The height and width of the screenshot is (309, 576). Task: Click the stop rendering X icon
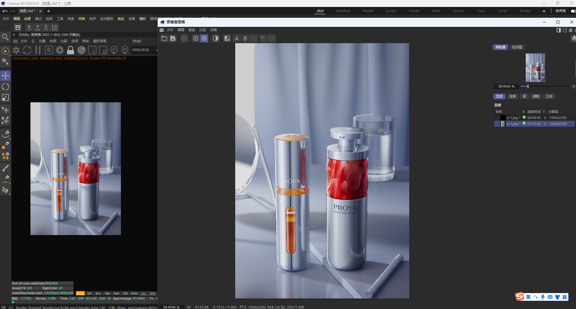(x=184, y=38)
